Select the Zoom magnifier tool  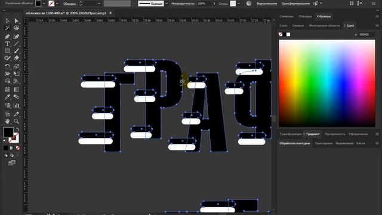click(x=16, y=121)
